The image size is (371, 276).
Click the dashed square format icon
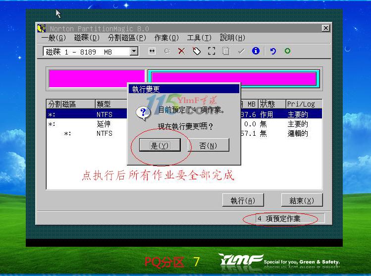point(212,51)
